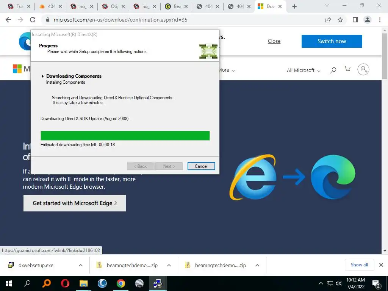The image size is (388, 291).
Task: Click the DirectX download progress bar
Action: pyautogui.click(x=125, y=136)
